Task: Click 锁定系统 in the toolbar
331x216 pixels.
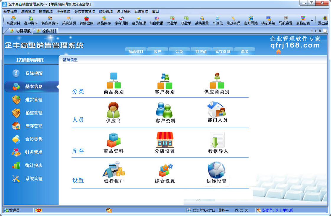Action: (268, 21)
